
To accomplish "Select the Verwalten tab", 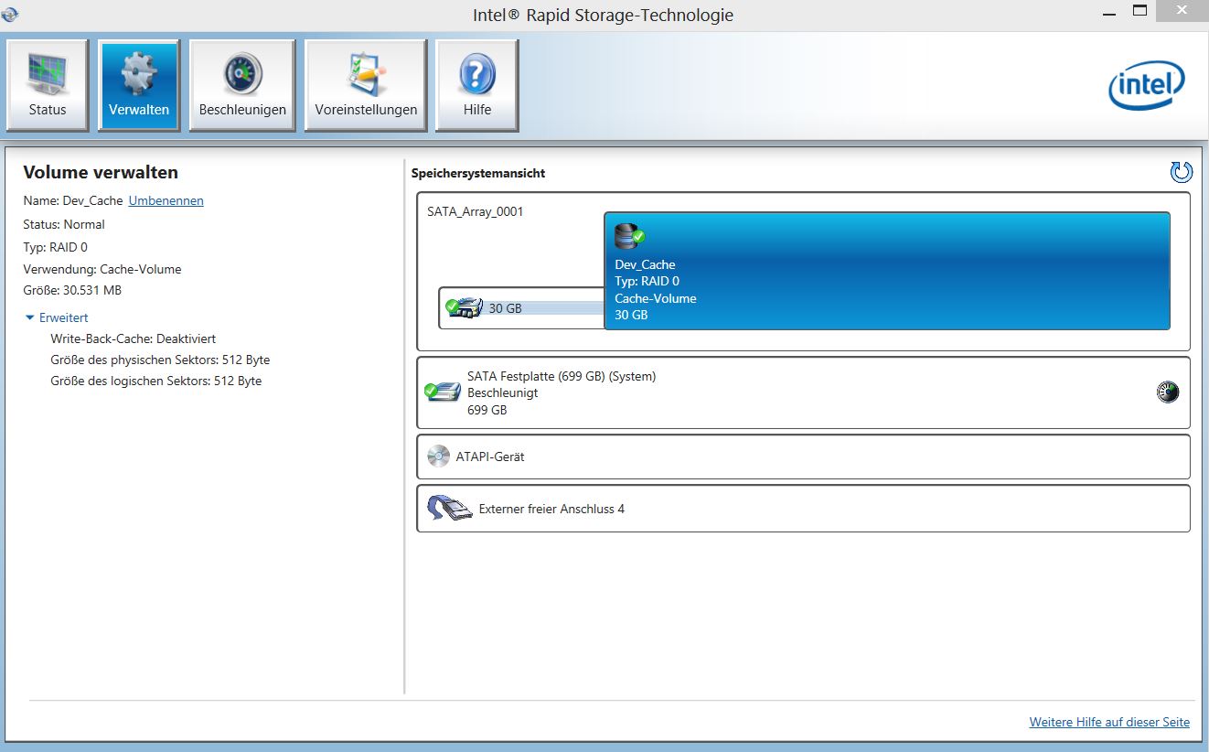I will [x=139, y=86].
